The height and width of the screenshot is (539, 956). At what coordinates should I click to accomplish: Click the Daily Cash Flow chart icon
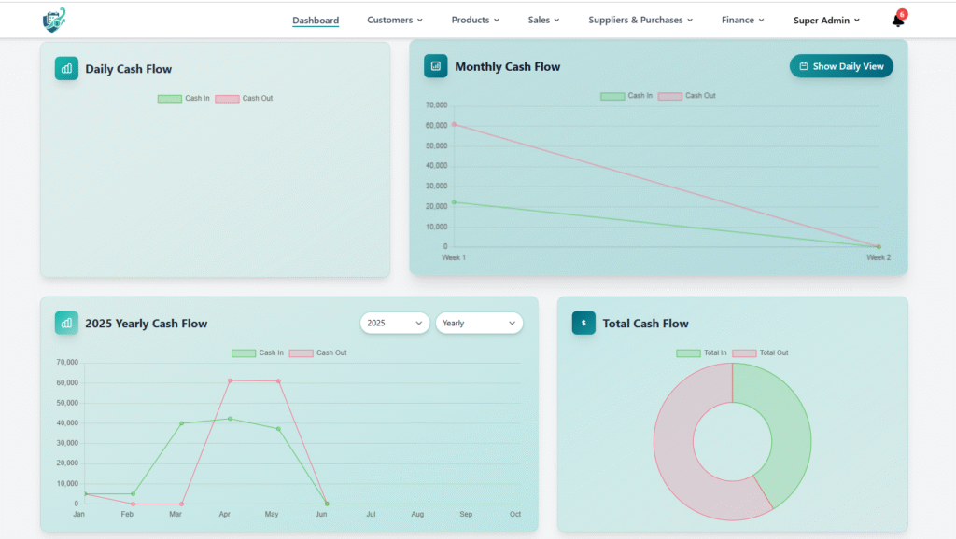pos(66,68)
